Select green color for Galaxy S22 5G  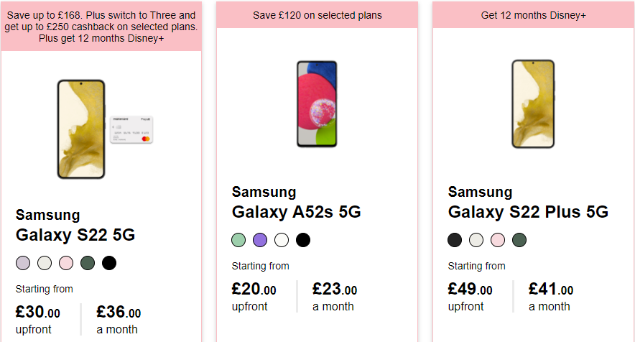pyautogui.click(x=88, y=263)
